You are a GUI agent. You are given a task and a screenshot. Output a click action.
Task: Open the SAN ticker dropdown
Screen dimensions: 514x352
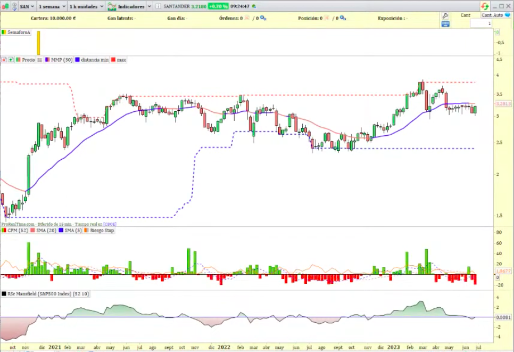[27, 6]
